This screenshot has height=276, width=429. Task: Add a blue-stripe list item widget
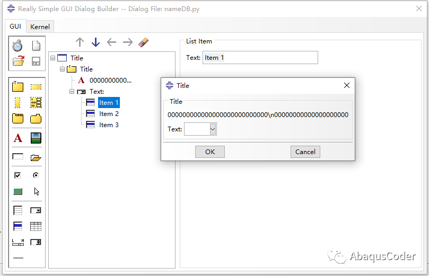click(18, 226)
